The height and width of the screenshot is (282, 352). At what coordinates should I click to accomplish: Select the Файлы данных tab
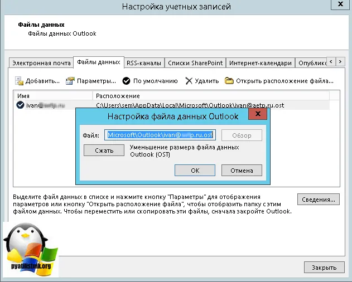pyautogui.click(x=99, y=62)
